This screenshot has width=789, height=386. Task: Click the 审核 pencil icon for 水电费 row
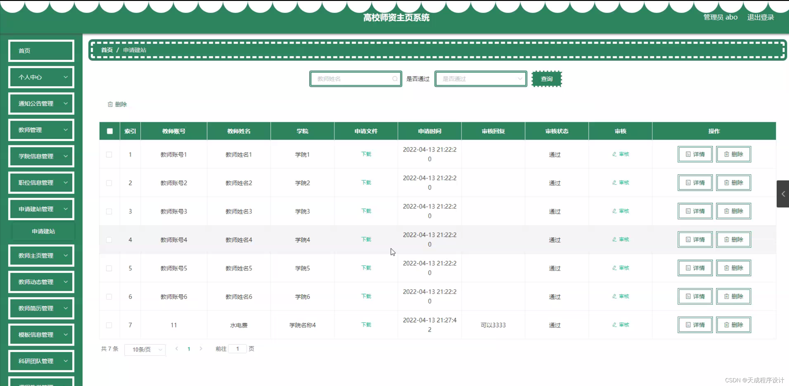614,325
